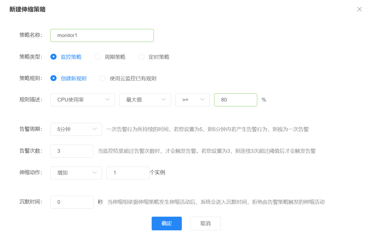372x236 pixels.
Task: Select the 定时策略 radio option
Action: (141, 57)
